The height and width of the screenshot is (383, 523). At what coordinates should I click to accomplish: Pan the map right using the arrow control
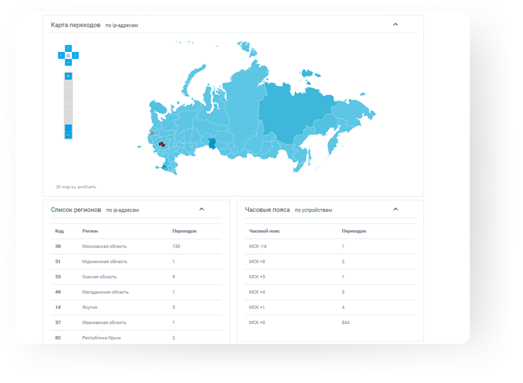point(75,55)
